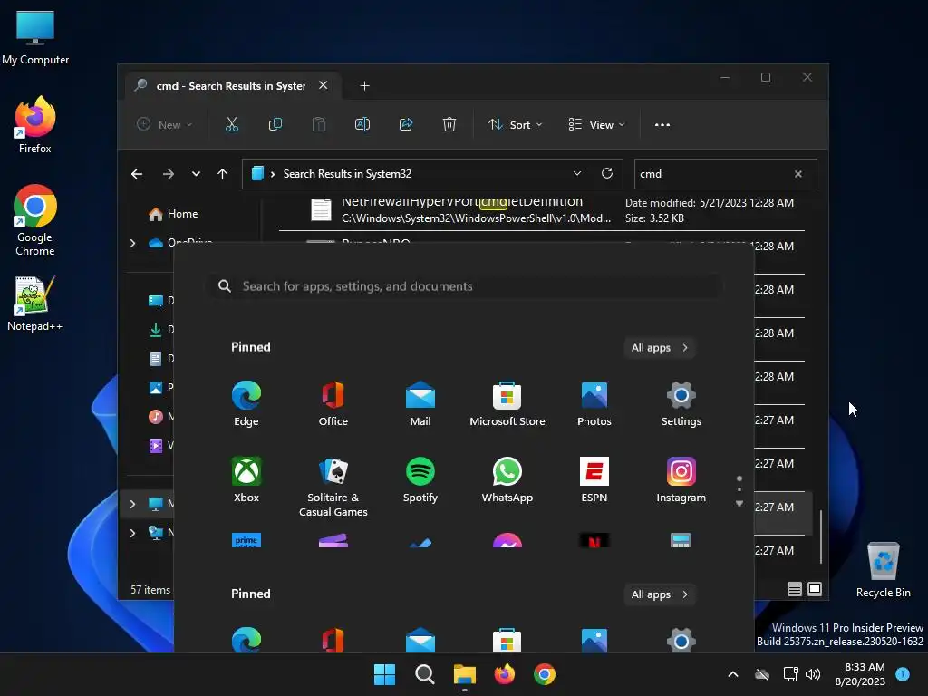Show hidden system tray icons

(732, 674)
